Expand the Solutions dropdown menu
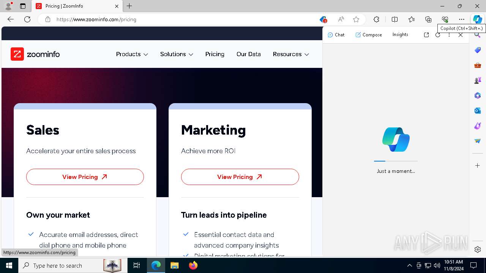486x273 pixels. (x=177, y=54)
